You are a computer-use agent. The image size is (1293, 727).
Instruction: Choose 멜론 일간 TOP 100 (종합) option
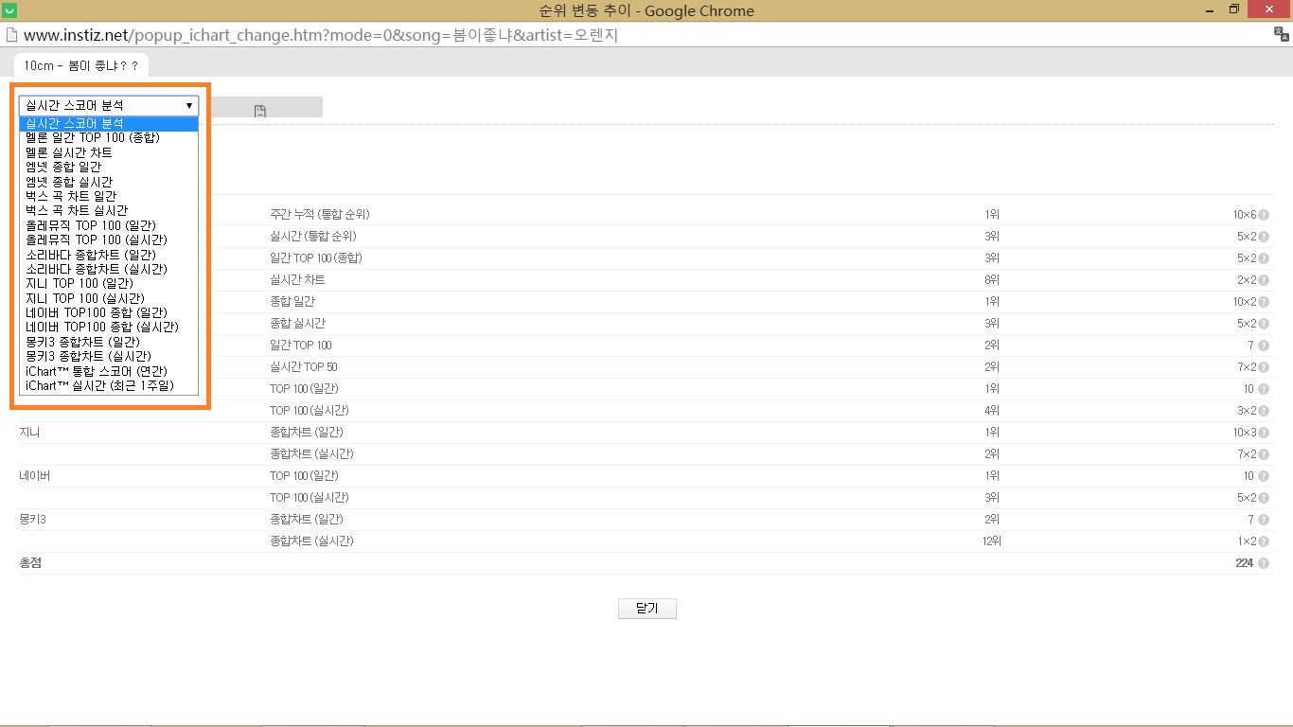click(x=109, y=138)
